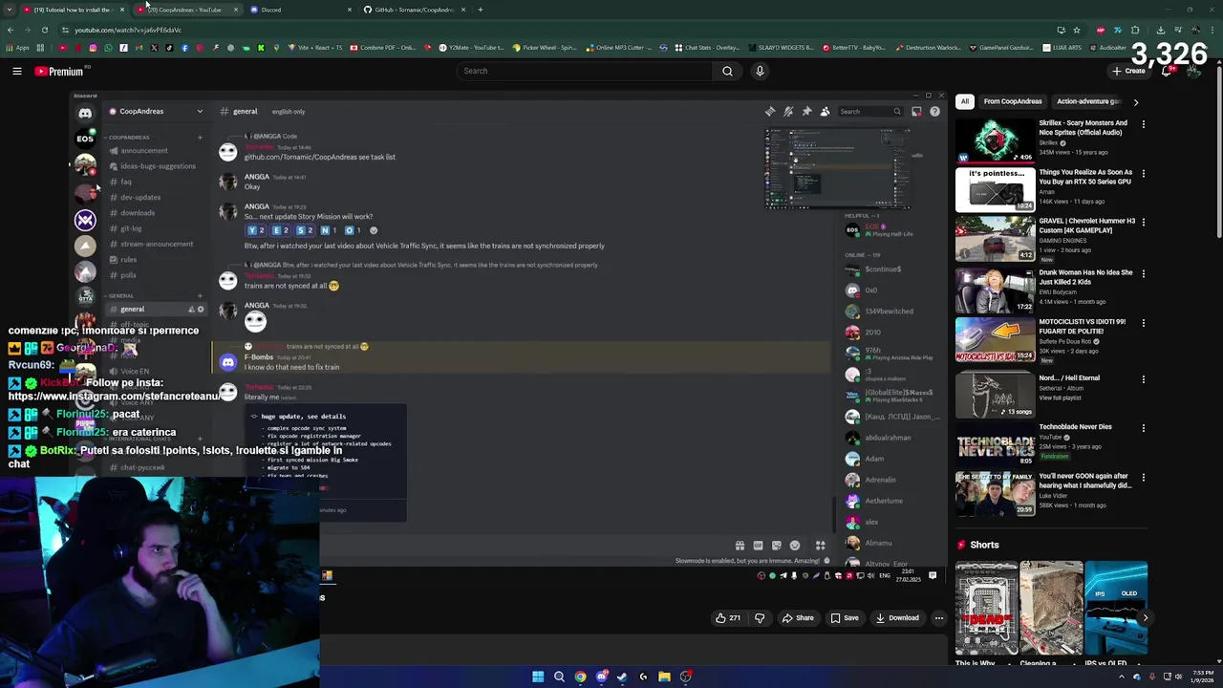Select the All filter chip
Image resolution: width=1223 pixels, height=688 pixels.
pos(965,101)
